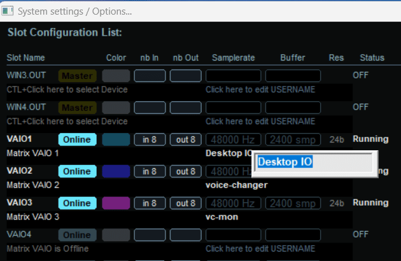Click the nb Out box for WIN3.OUT

186,76
